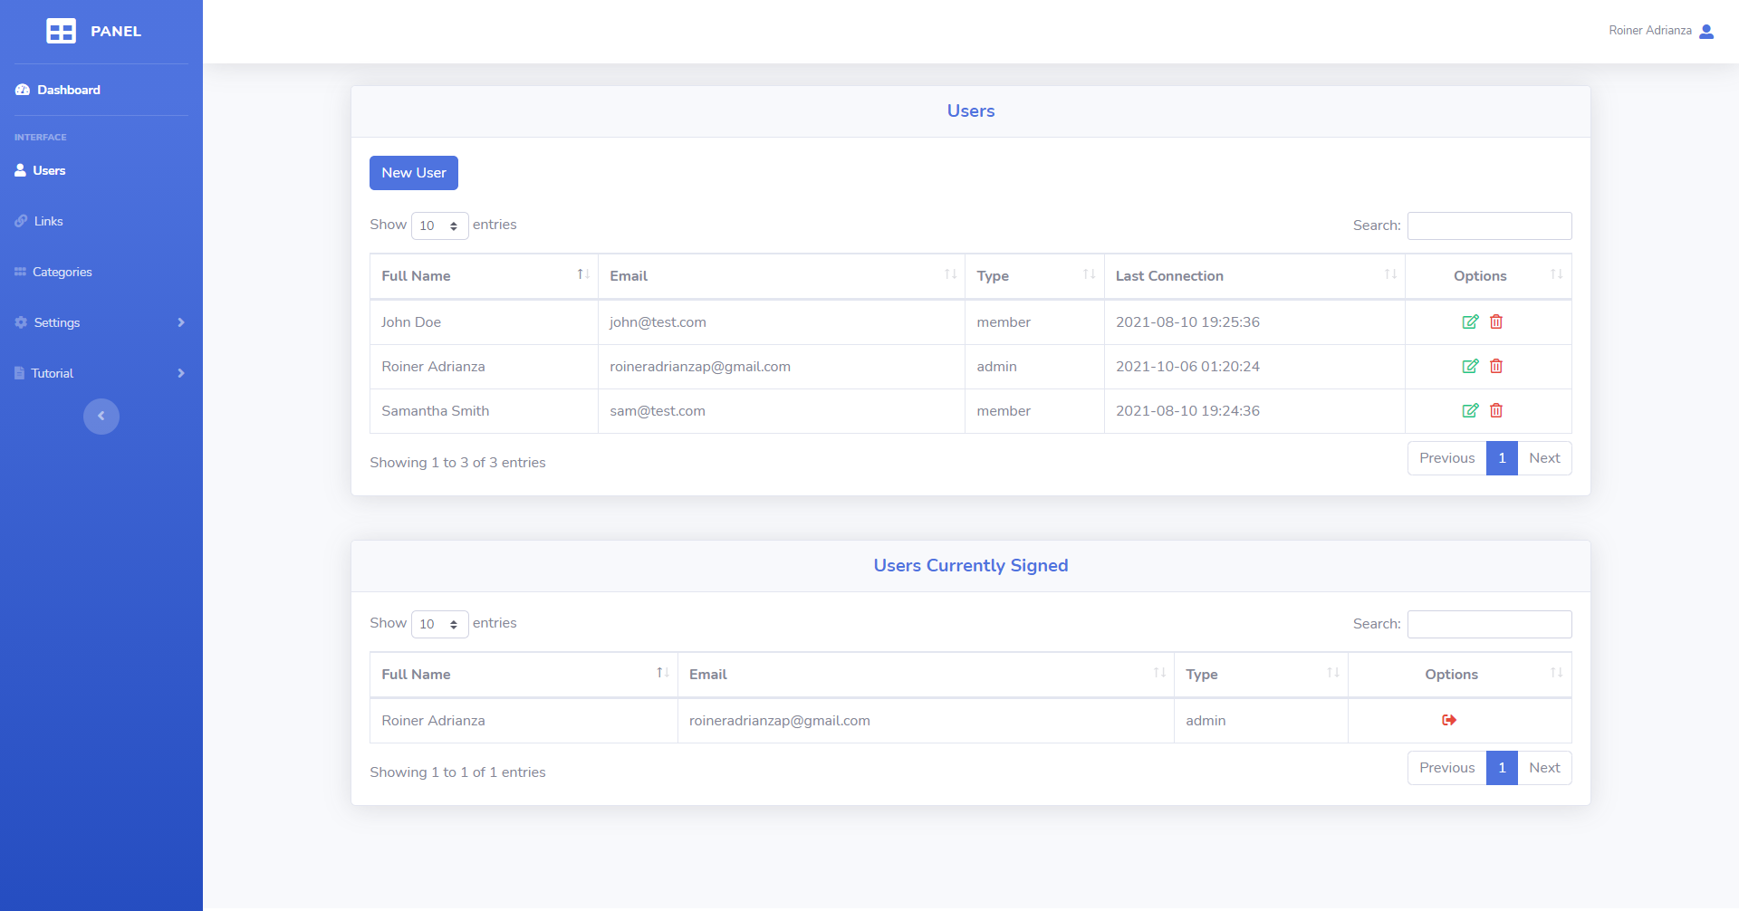Screen dimensions: 1739x911
Task: Delete the Samantha Smith user via trash icon
Action: 1496,411
